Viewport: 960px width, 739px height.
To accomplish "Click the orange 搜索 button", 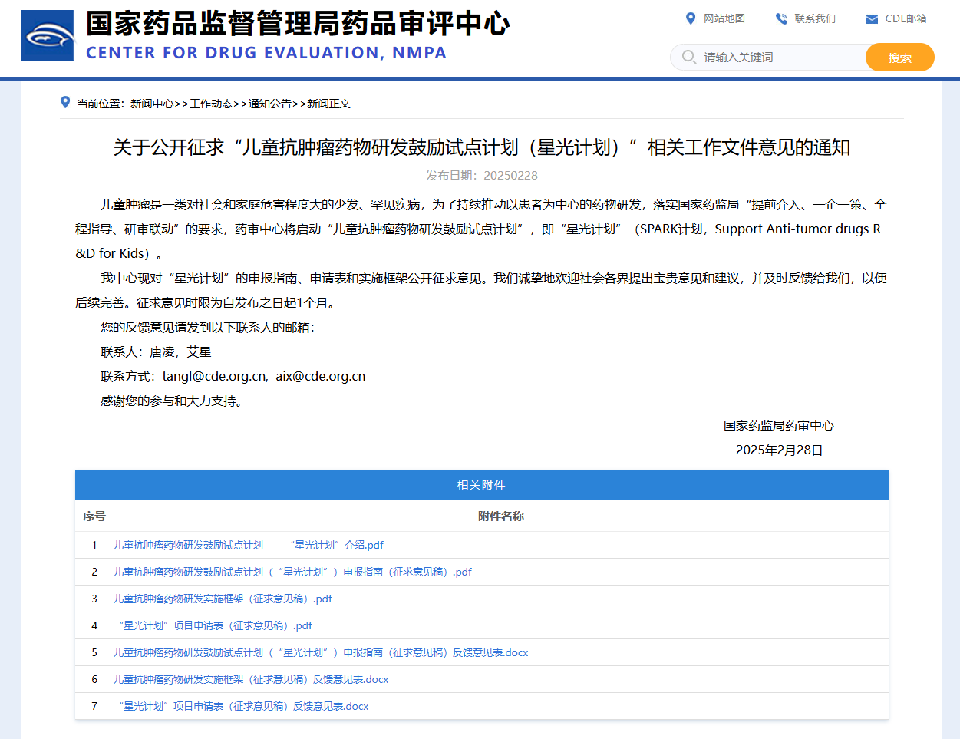I will [x=900, y=57].
